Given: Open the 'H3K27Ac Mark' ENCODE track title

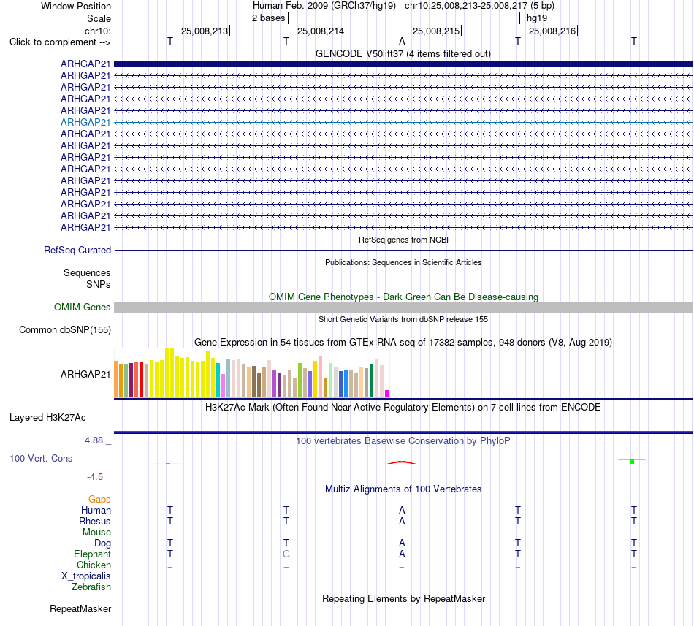Looking at the screenshot, I should 403,407.
